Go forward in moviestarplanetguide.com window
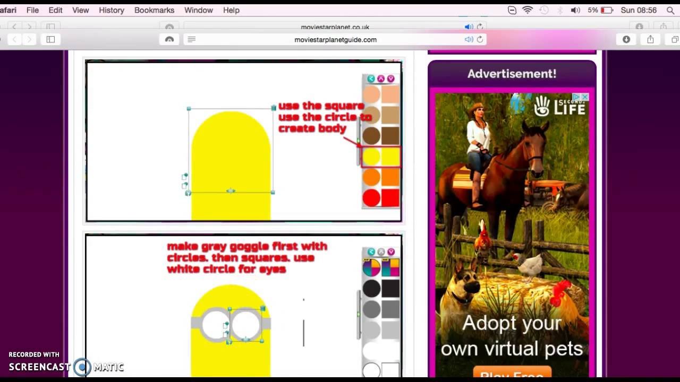This screenshot has width=680, height=382. 29,39
